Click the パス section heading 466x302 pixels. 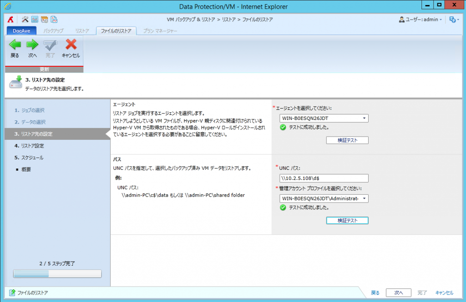tap(117, 159)
